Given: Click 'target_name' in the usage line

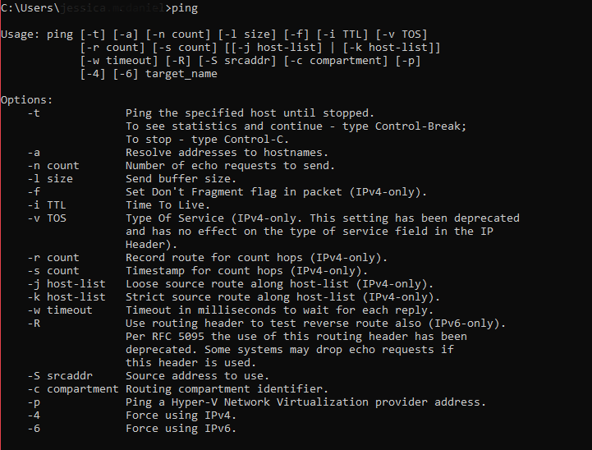Looking at the screenshot, I should tap(181, 74).
